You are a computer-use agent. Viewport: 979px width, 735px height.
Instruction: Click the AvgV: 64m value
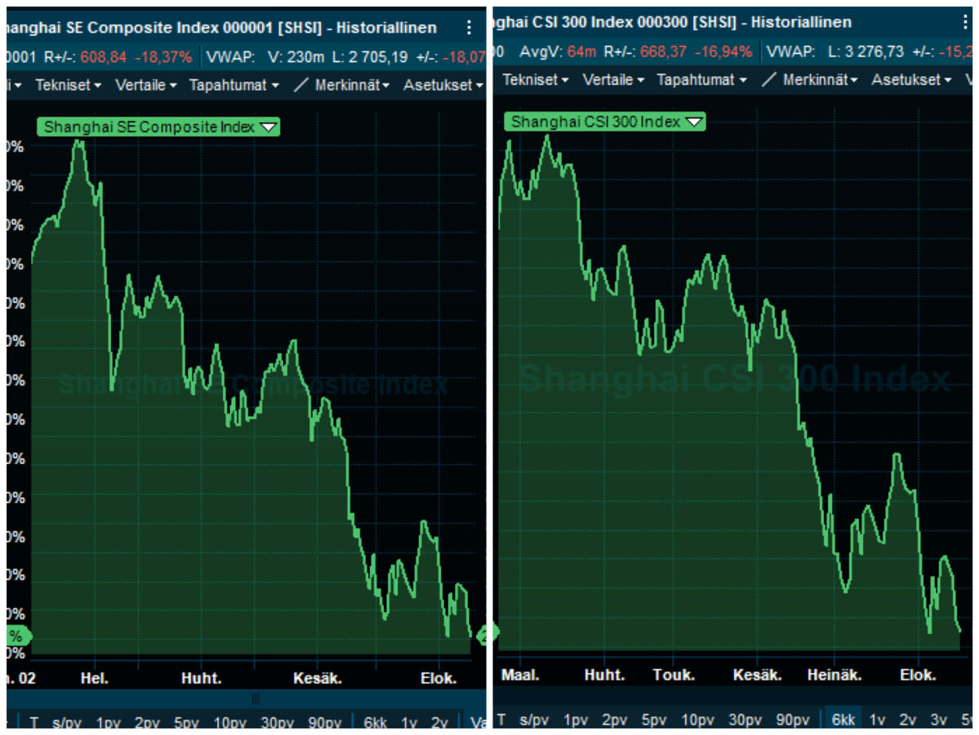click(x=558, y=51)
